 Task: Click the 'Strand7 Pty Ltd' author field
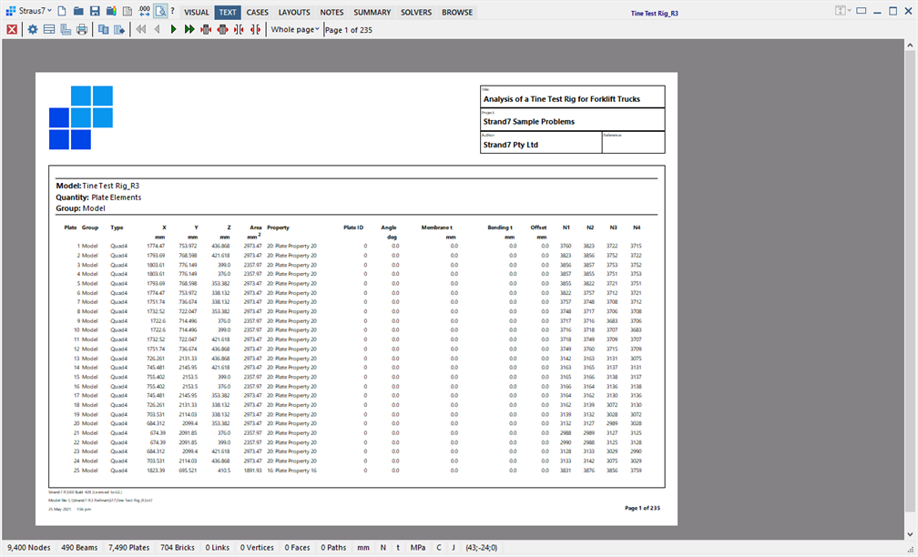point(541,143)
